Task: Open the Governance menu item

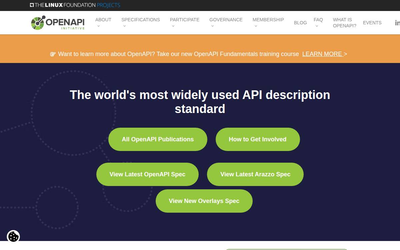Action: (x=226, y=20)
